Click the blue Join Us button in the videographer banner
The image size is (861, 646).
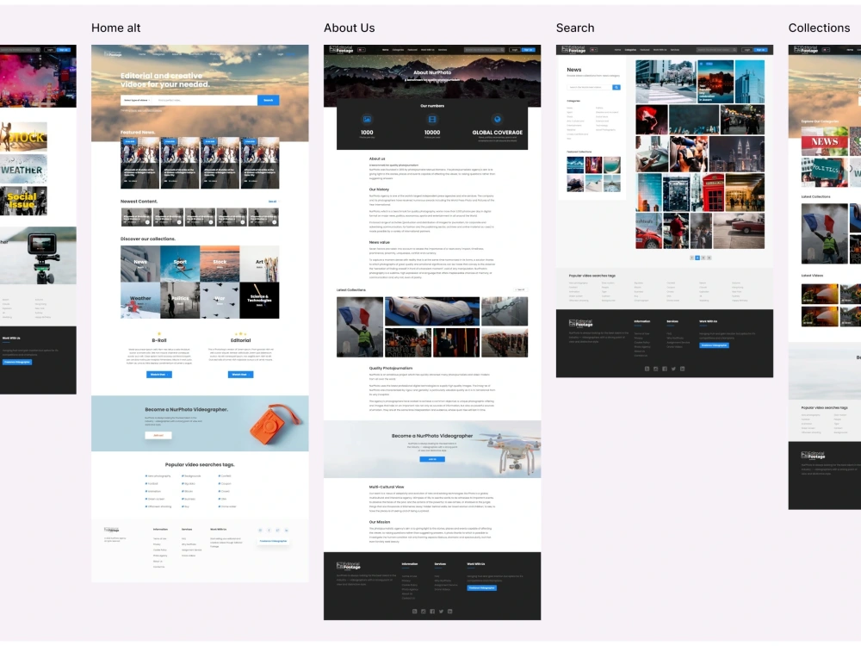(433, 459)
